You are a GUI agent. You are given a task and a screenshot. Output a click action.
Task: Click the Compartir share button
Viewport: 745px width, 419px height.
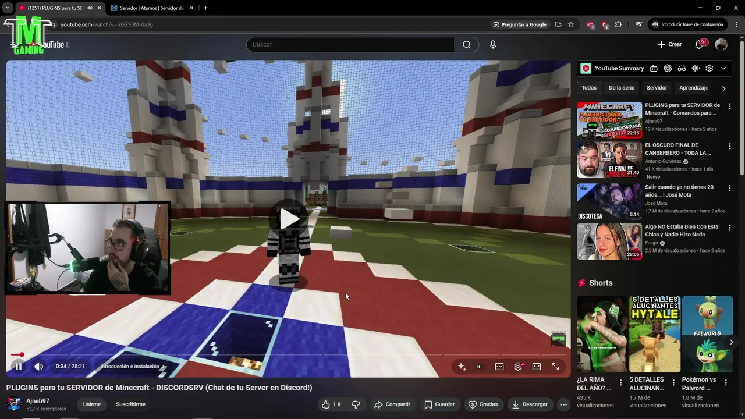392,404
